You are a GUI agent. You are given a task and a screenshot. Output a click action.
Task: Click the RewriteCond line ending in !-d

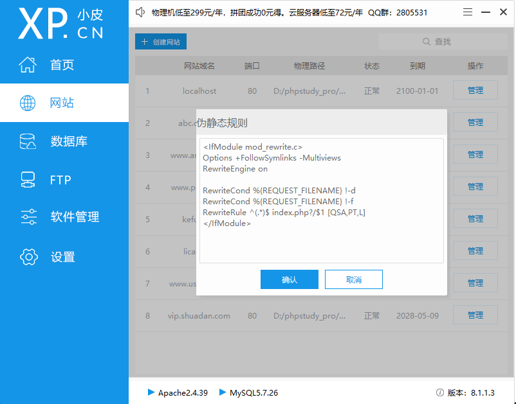coord(279,191)
